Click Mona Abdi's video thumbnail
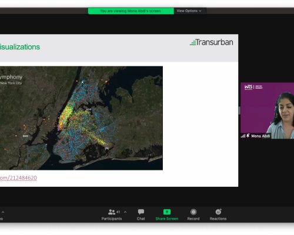Image resolution: width=294 pixels, height=235 pixels. [x=268, y=110]
